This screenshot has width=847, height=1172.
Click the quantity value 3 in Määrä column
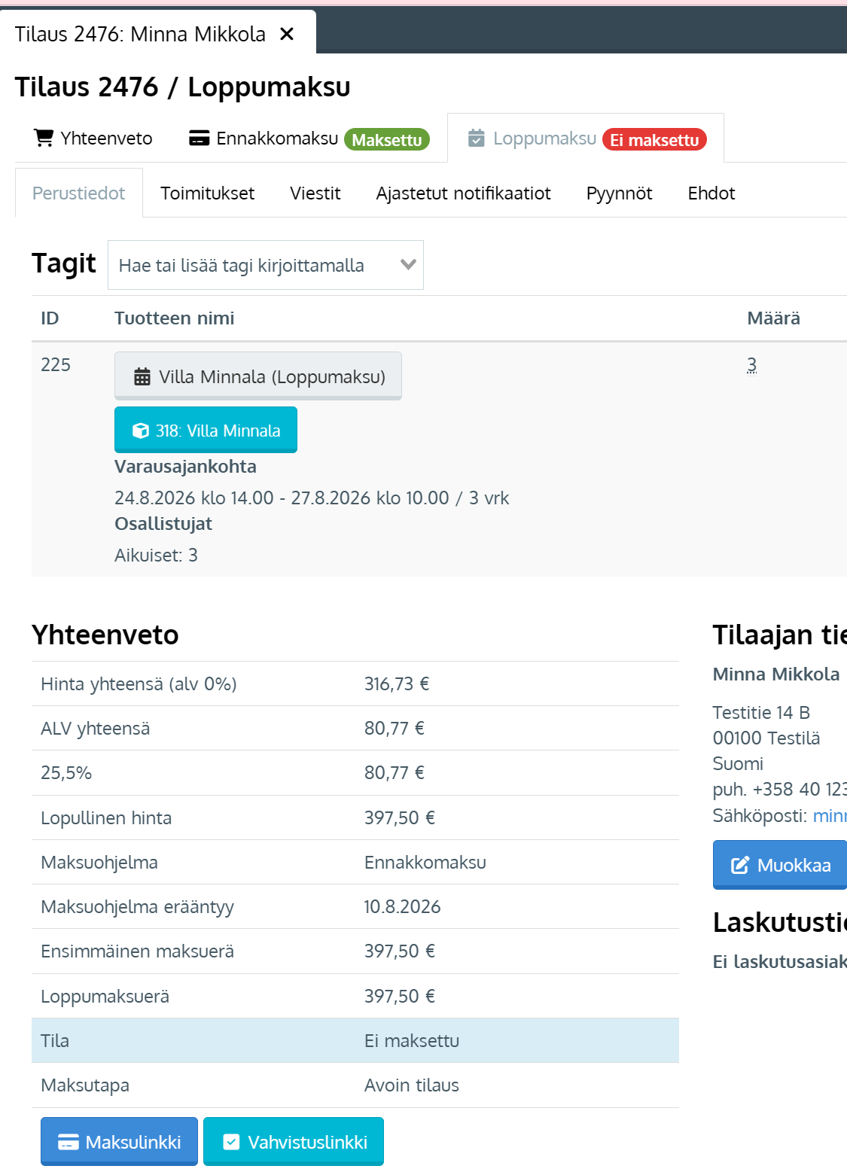tap(751, 365)
